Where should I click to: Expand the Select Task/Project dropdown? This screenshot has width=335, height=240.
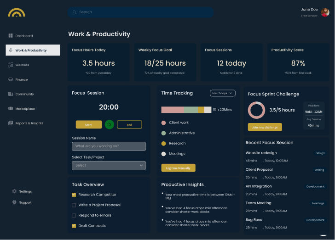(x=109, y=166)
